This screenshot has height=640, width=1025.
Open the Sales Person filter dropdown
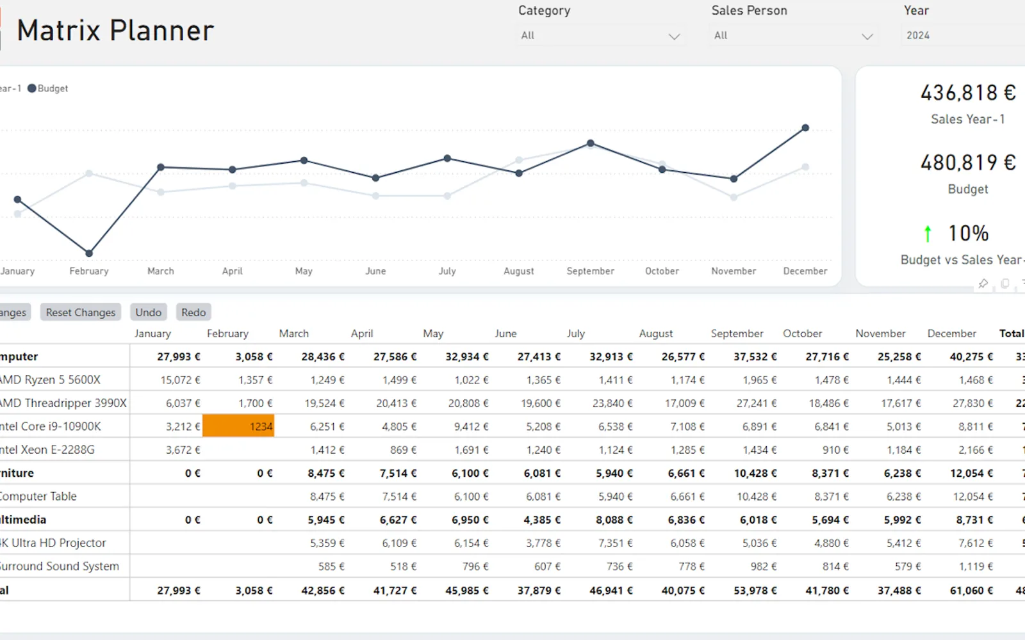point(794,36)
